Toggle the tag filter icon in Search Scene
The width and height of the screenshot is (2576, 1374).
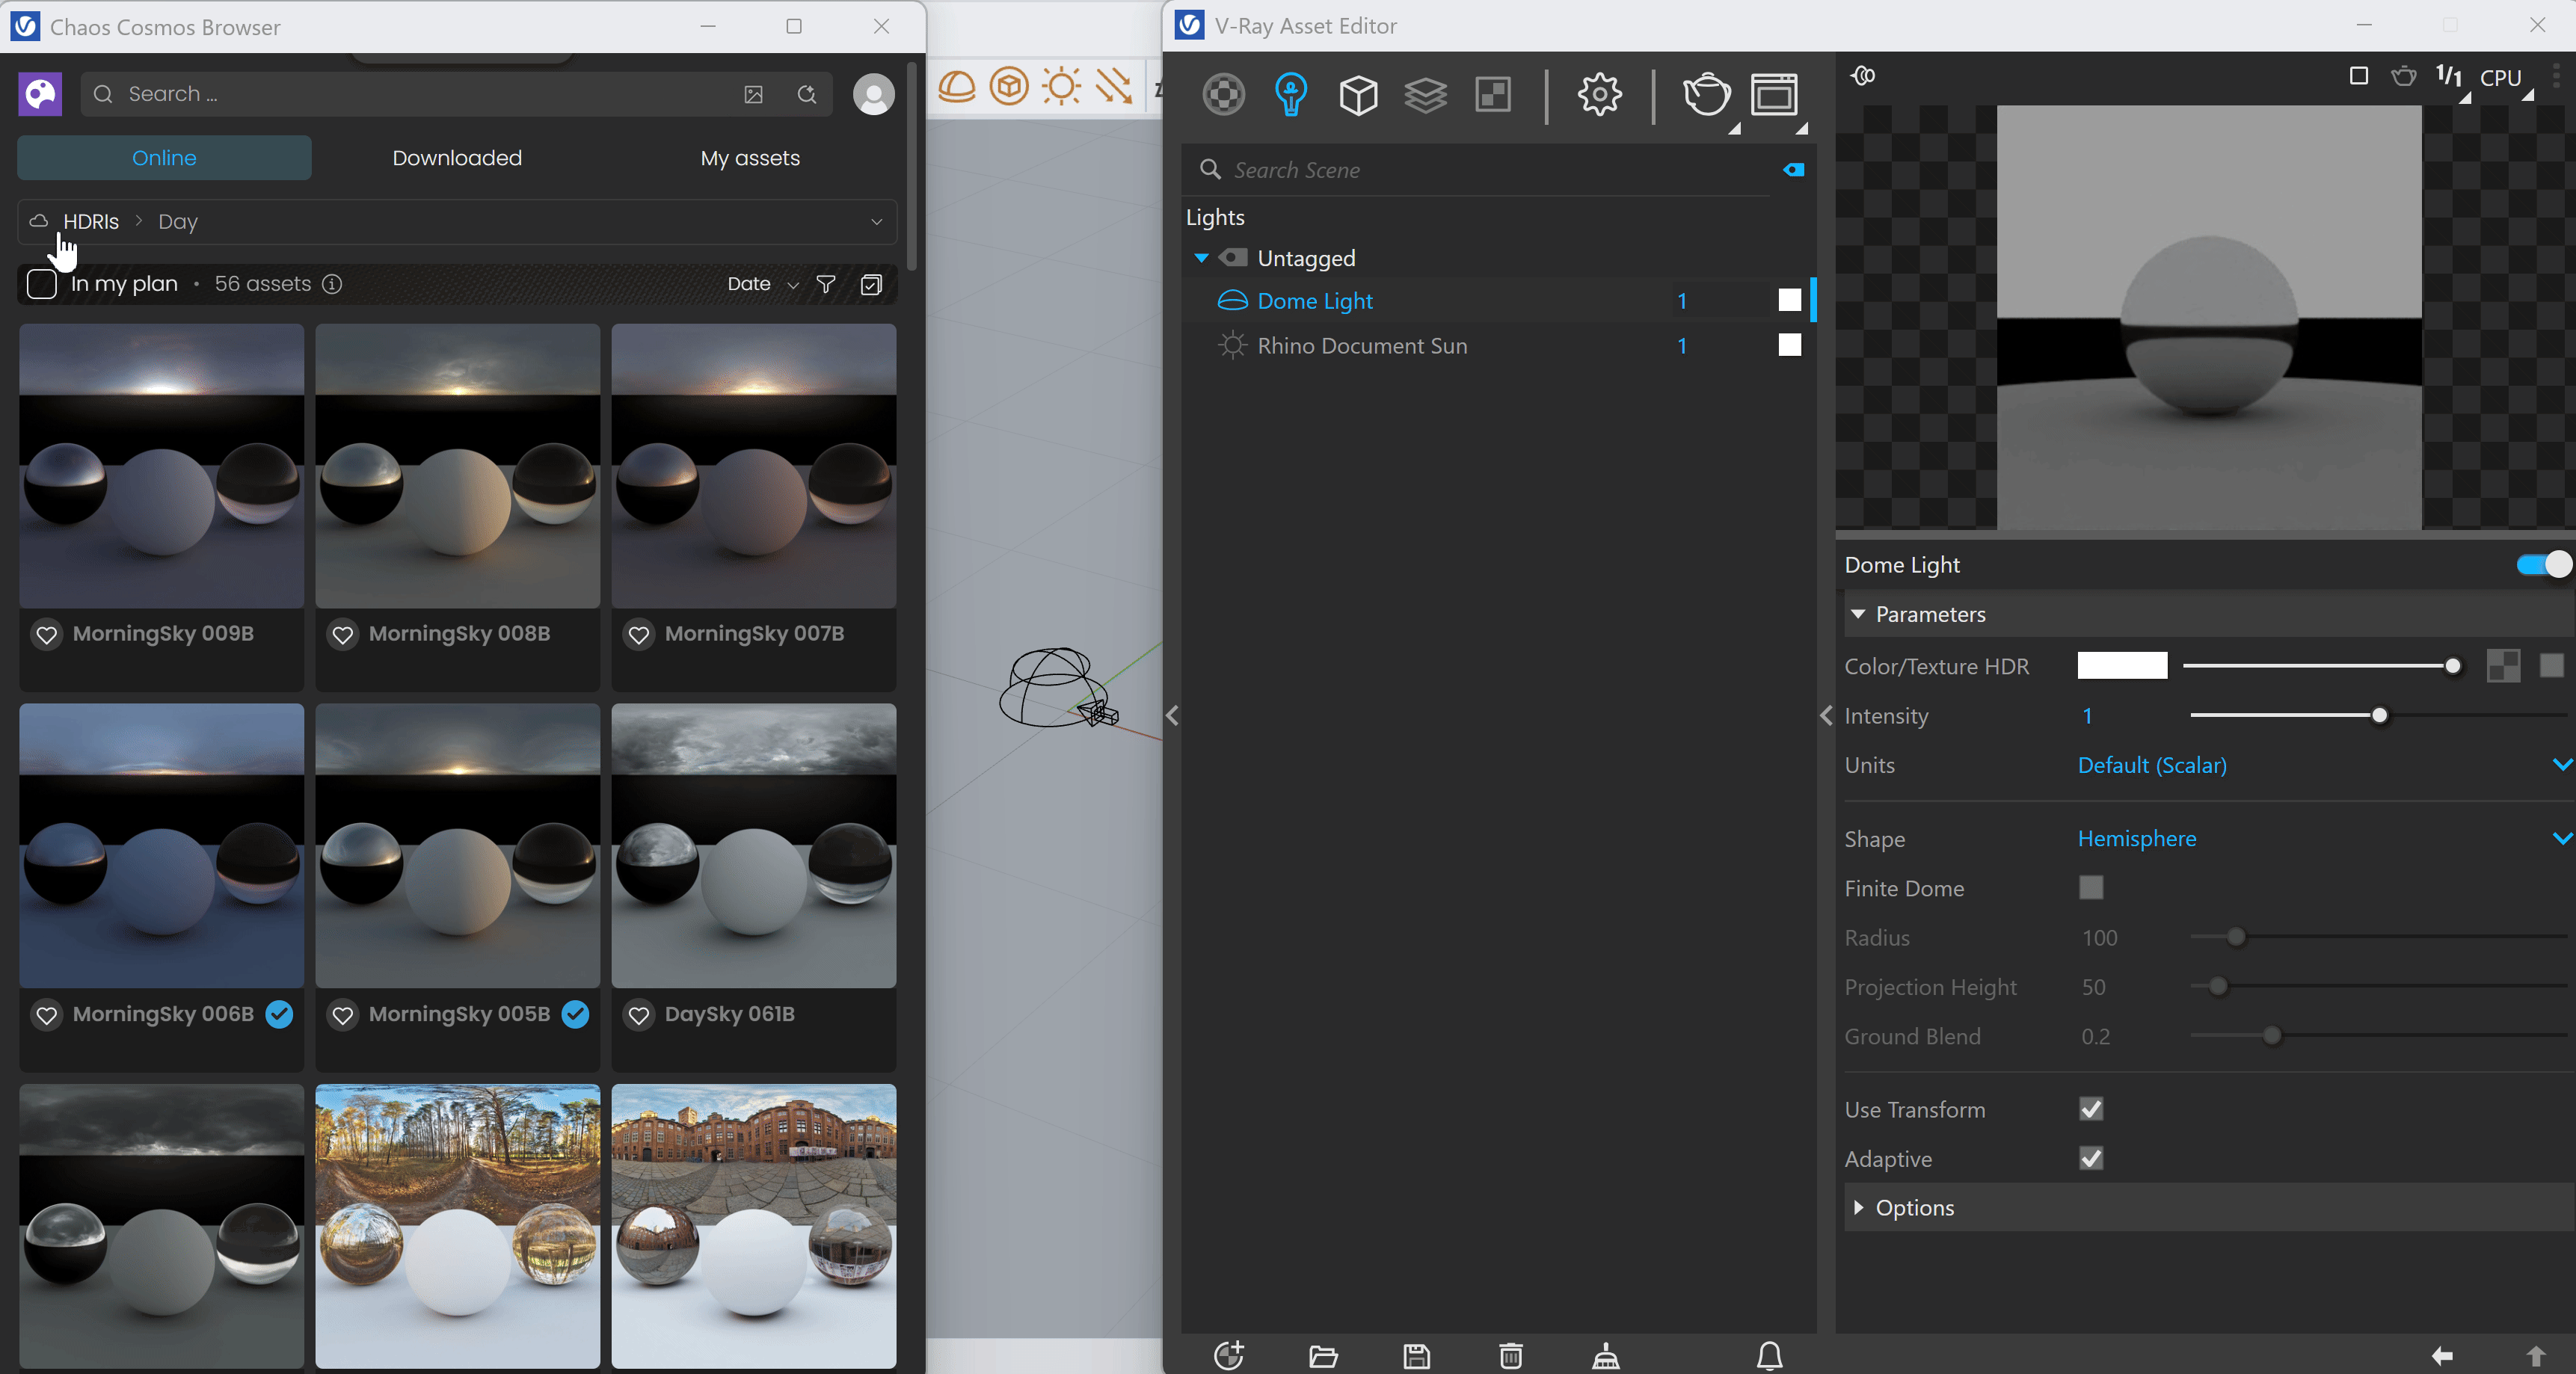[1794, 170]
